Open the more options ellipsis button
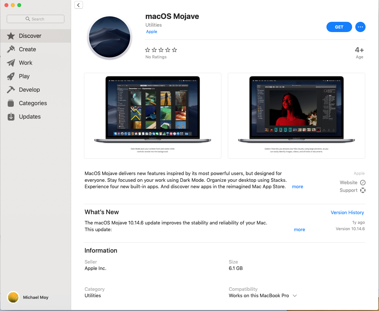Screen dimensions: 379x311 coord(360,27)
